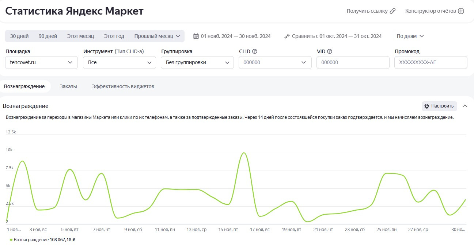This screenshot has width=474, height=250.
Task: Click the 13 ноя, ср axis label
Action: tap(197, 230)
